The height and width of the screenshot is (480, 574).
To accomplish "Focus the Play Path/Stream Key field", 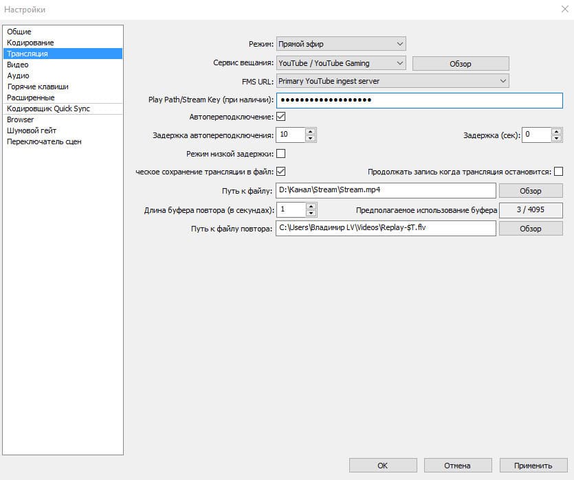I will (x=419, y=100).
